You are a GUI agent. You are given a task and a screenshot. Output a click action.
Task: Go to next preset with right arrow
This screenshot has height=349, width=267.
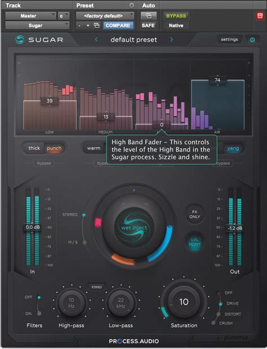point(171,40)
